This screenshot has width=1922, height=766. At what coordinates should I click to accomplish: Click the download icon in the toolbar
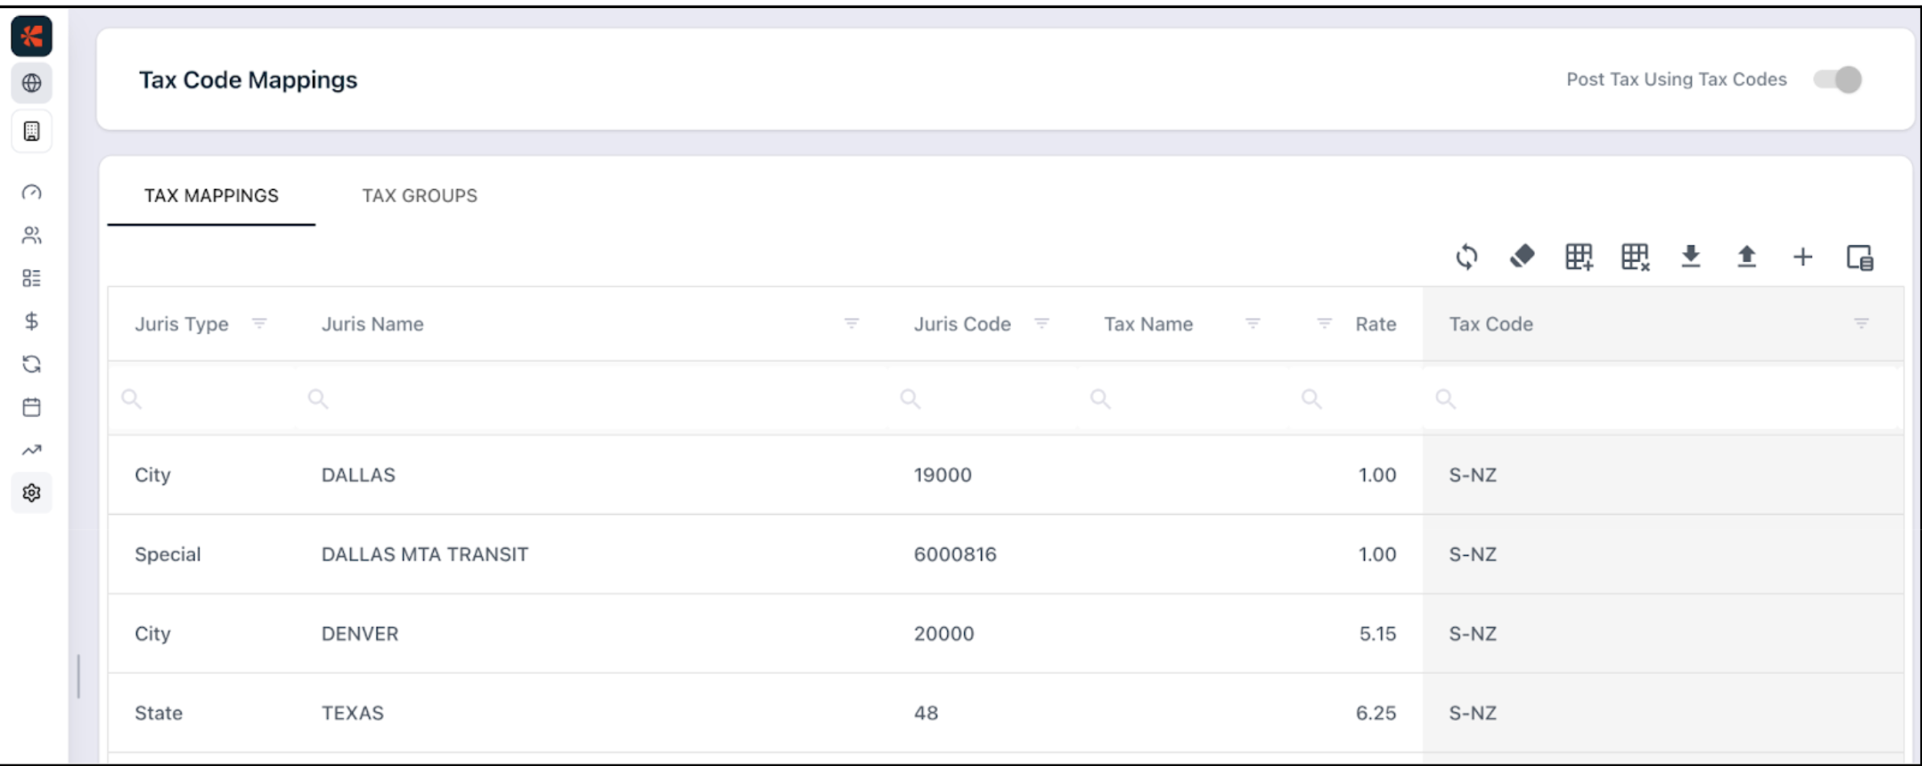pyautogui.click(x=1691, y=257)
